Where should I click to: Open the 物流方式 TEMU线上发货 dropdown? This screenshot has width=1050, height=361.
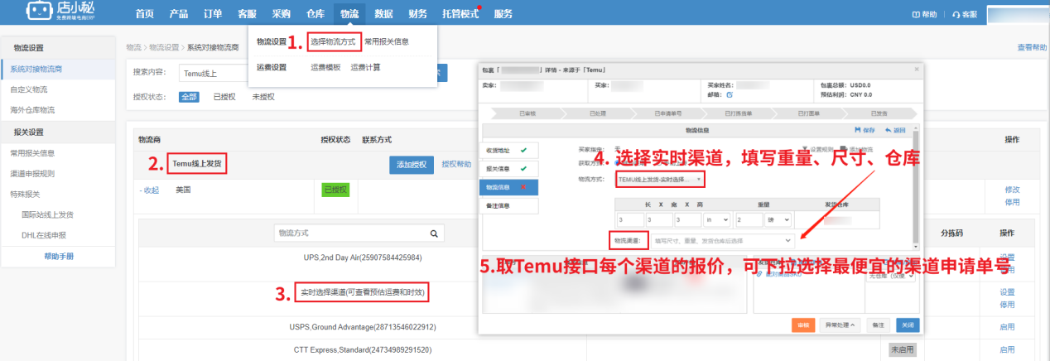660,179
